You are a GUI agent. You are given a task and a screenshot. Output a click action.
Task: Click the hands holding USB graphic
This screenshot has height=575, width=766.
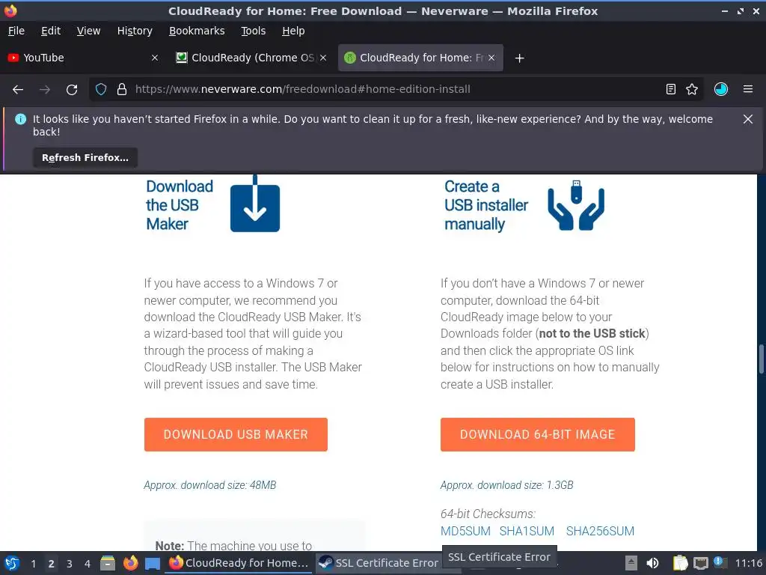pos(576,205)
